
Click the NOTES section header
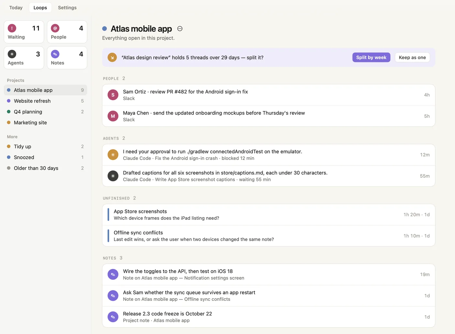[x=112, y=258]
